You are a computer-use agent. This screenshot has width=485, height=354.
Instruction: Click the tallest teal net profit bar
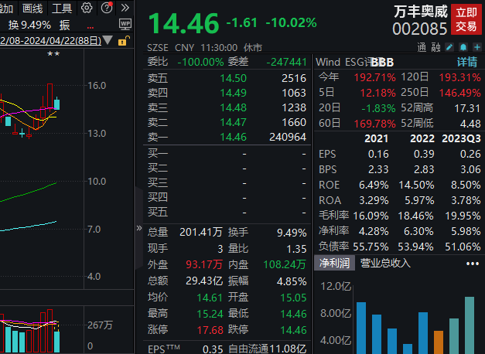pyautogui.click(x=470, y=325)
